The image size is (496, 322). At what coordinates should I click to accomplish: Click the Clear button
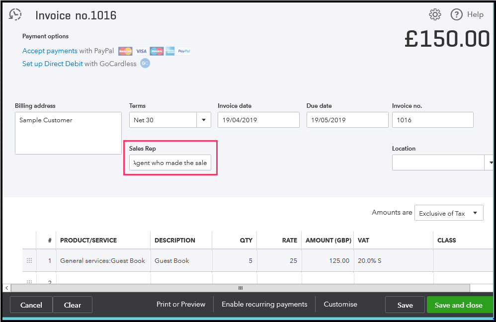point(73,305)
